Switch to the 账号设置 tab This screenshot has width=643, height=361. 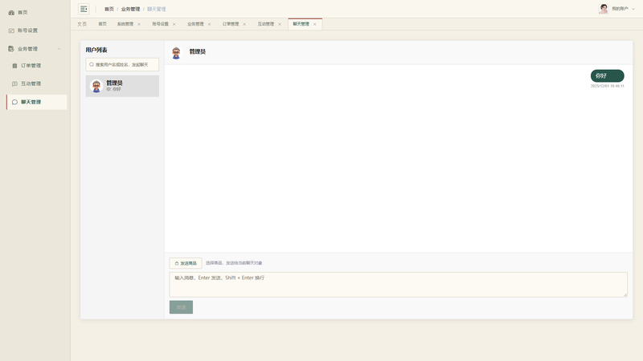tap(160, 24)
